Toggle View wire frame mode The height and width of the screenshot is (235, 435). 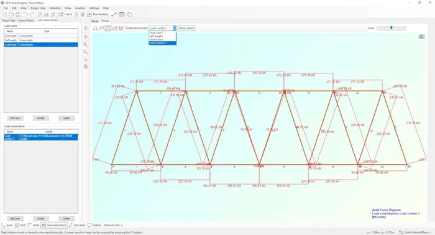54,225
